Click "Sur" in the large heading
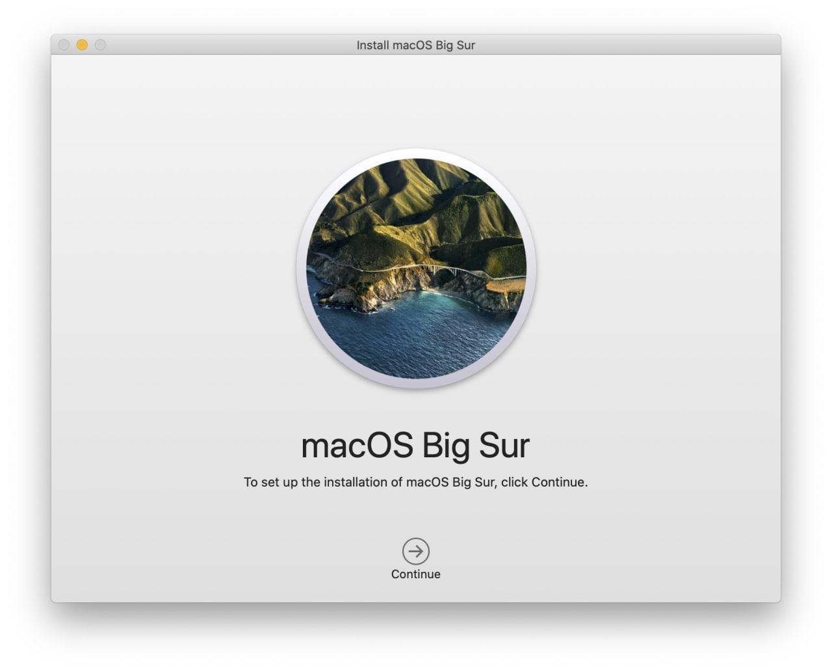832x670 pixels. coord(504,446)
